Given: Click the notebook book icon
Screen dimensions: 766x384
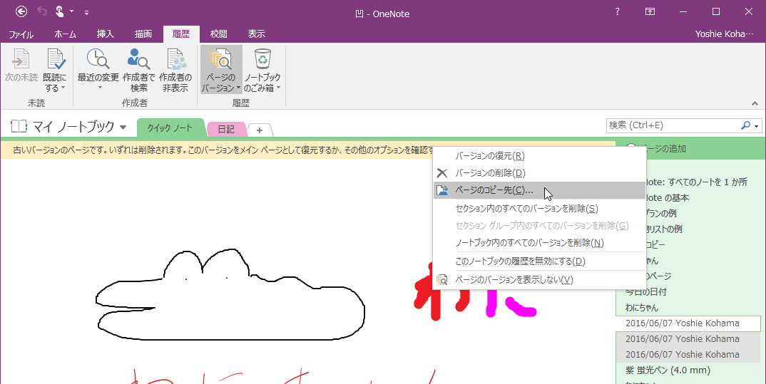Looking at the screenshot, I should click(x=19, y=126).
